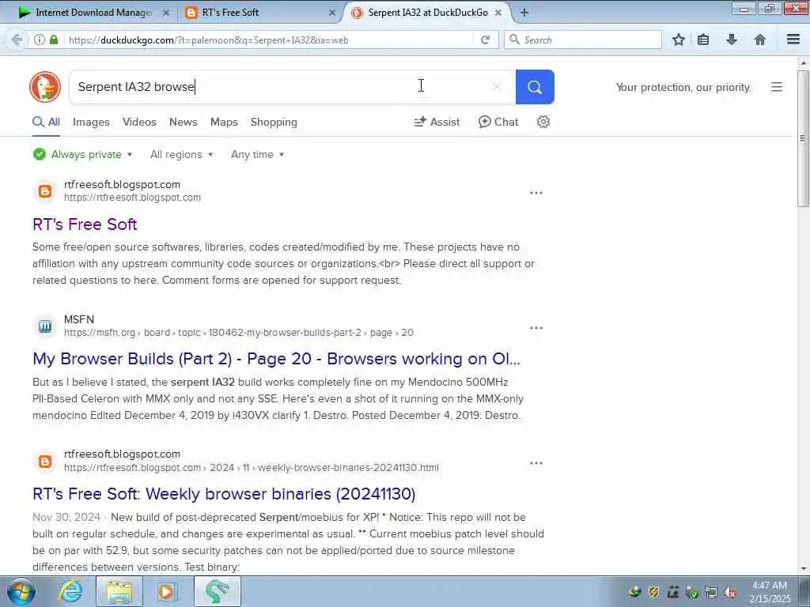Bookmark this page with the star icon

678,40
